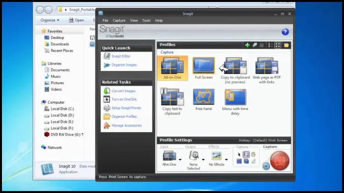This screenshot has height=193, width=344.
Task: Switch Profiles to thumbnail grid view
Action: pyautogui.click(x=277, y=45)
